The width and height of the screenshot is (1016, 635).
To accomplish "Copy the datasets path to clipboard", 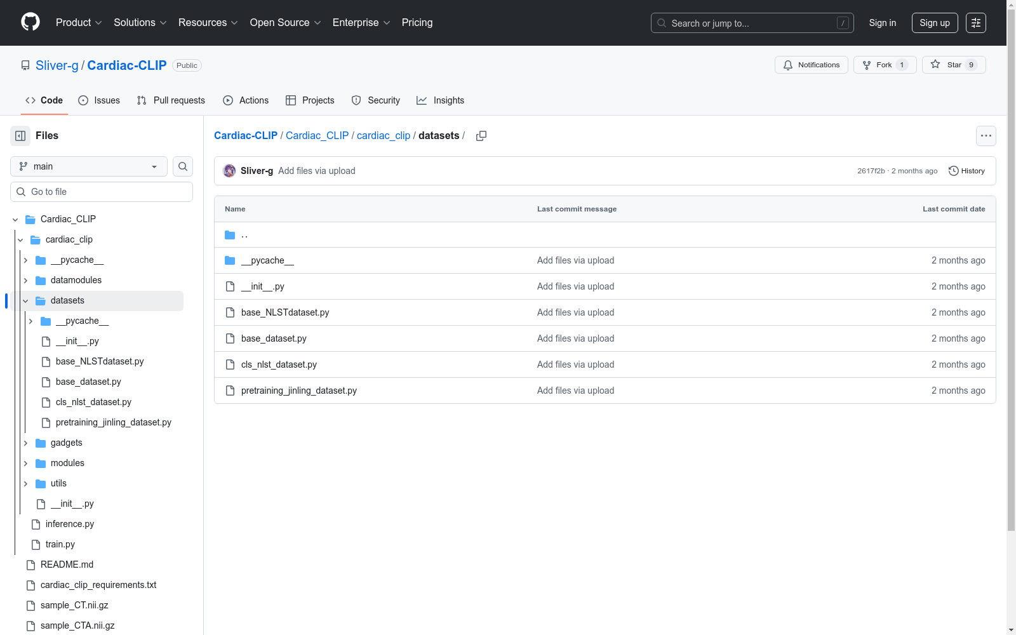I will click(481, 136).
